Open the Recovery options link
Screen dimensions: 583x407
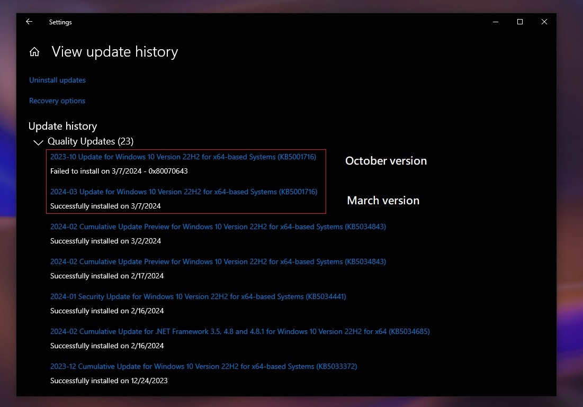pos(57,101)
